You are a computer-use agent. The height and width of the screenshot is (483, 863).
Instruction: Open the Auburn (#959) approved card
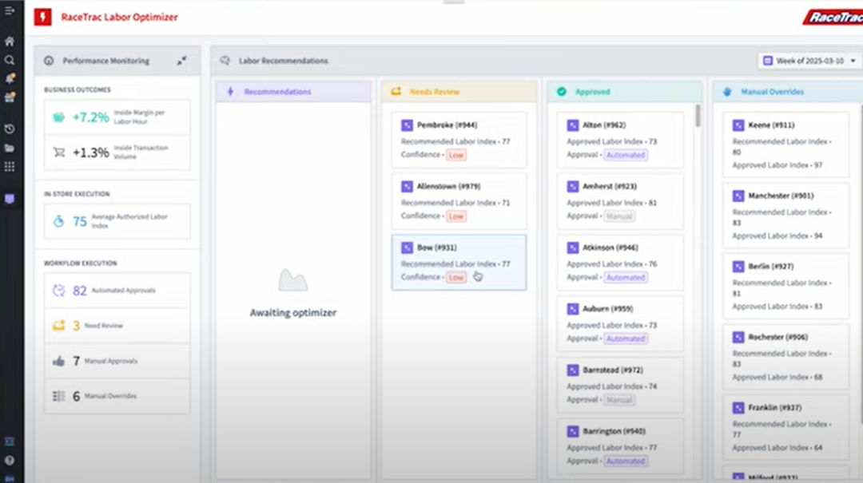click(620, 323)
